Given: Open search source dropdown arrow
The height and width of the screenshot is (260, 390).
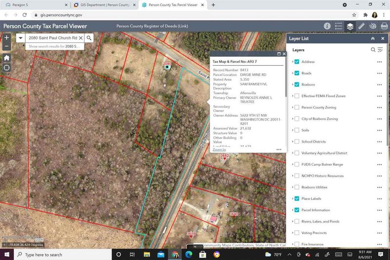Looking at the screenshot, I should tap(20, 38).
